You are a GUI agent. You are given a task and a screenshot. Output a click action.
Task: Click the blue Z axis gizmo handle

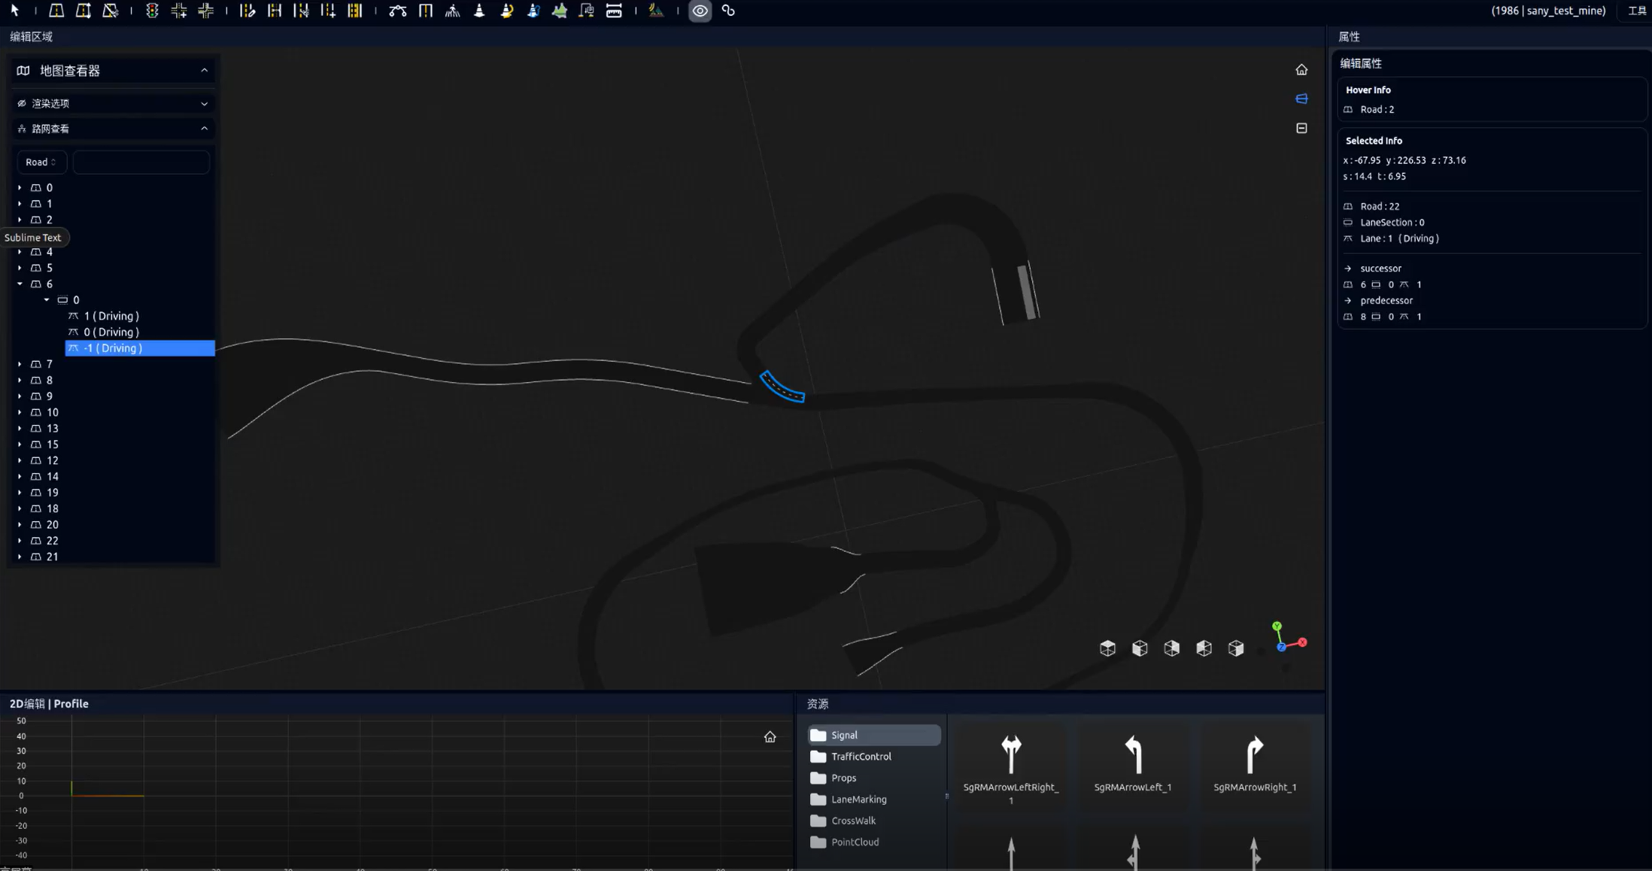[1281, 647]
